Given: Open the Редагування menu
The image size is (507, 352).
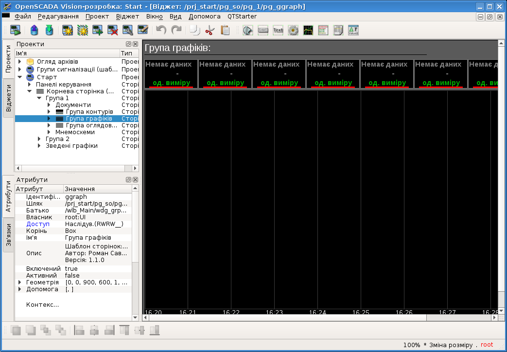Looking at the screenshot, I should pyautogui.click(x=58, y=17).
